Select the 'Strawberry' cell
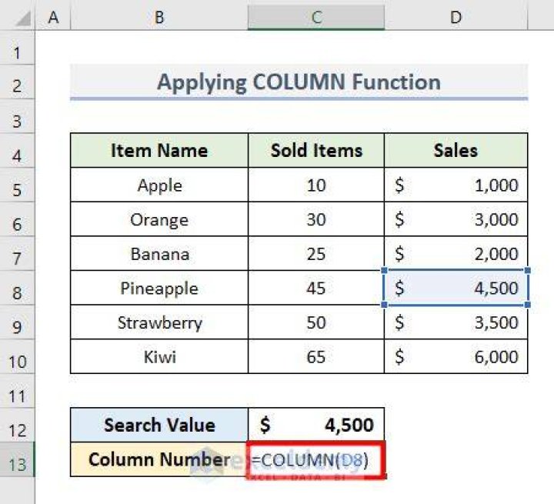The height and width of the screenshot is (504, 554). coord(159,322)
